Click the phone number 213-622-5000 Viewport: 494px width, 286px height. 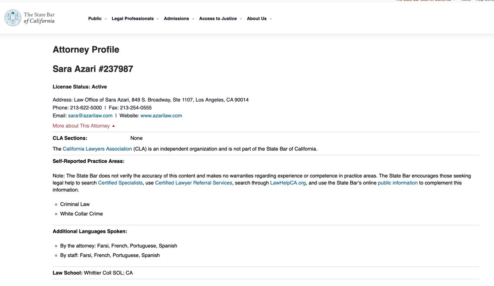pos(86,108)
